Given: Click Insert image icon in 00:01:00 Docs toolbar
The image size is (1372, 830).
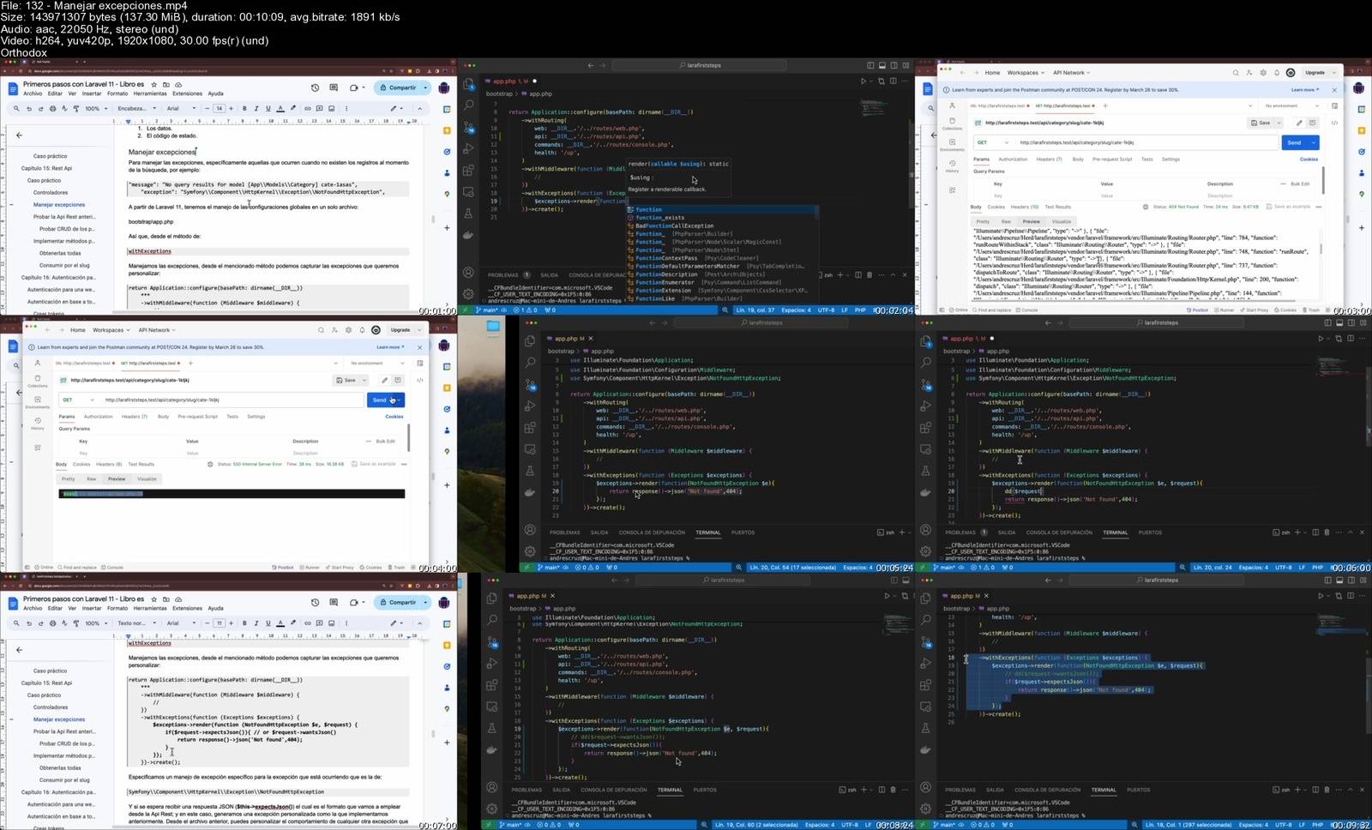Looking at the screenshot, I should (332, 109).
